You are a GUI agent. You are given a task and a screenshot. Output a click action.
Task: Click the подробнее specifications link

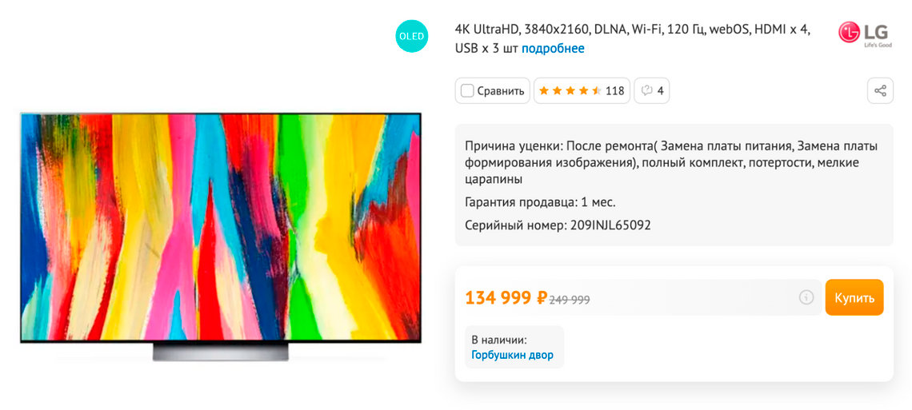[553, 48]
